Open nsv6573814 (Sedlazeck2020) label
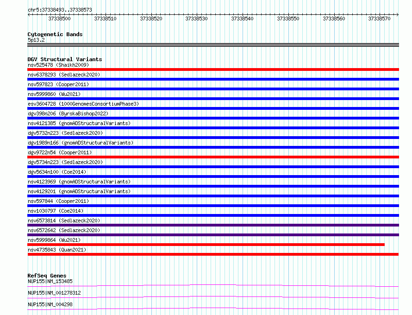The width and height of the screenshot is (412, 315). coord(64,220)
